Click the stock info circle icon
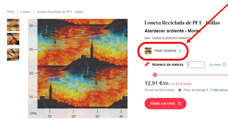 (224, 65)
